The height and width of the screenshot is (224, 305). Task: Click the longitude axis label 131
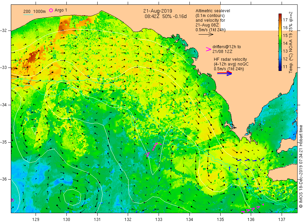tap(97, 220)
